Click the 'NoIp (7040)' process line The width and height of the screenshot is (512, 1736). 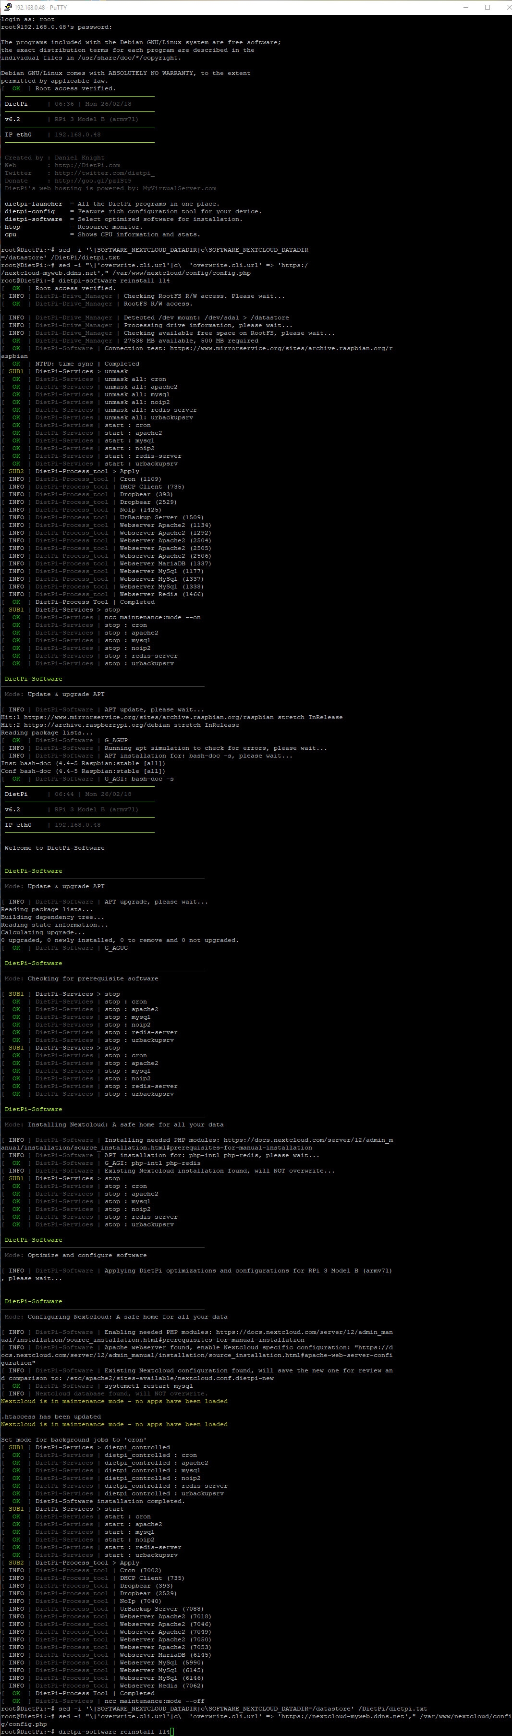(x=82, y=1601)
